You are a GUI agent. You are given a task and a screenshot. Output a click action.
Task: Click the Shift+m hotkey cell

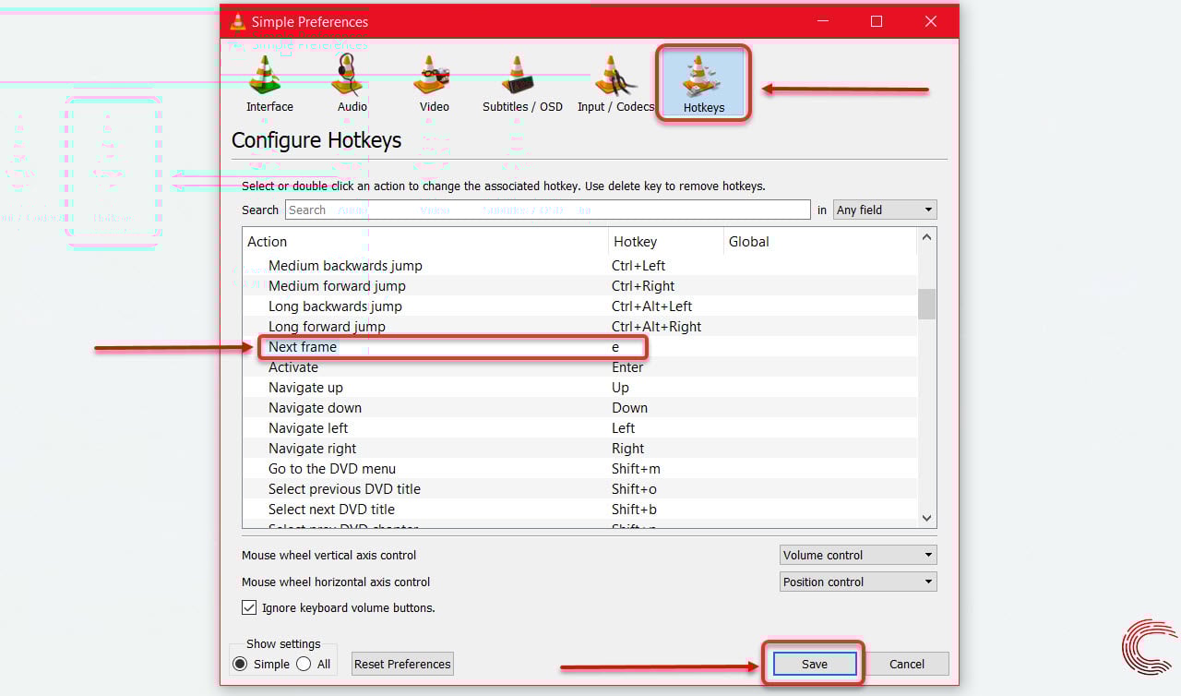tap(636, 469)
